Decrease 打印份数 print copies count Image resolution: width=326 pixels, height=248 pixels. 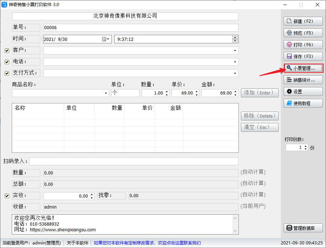click(x=305, y=149)
